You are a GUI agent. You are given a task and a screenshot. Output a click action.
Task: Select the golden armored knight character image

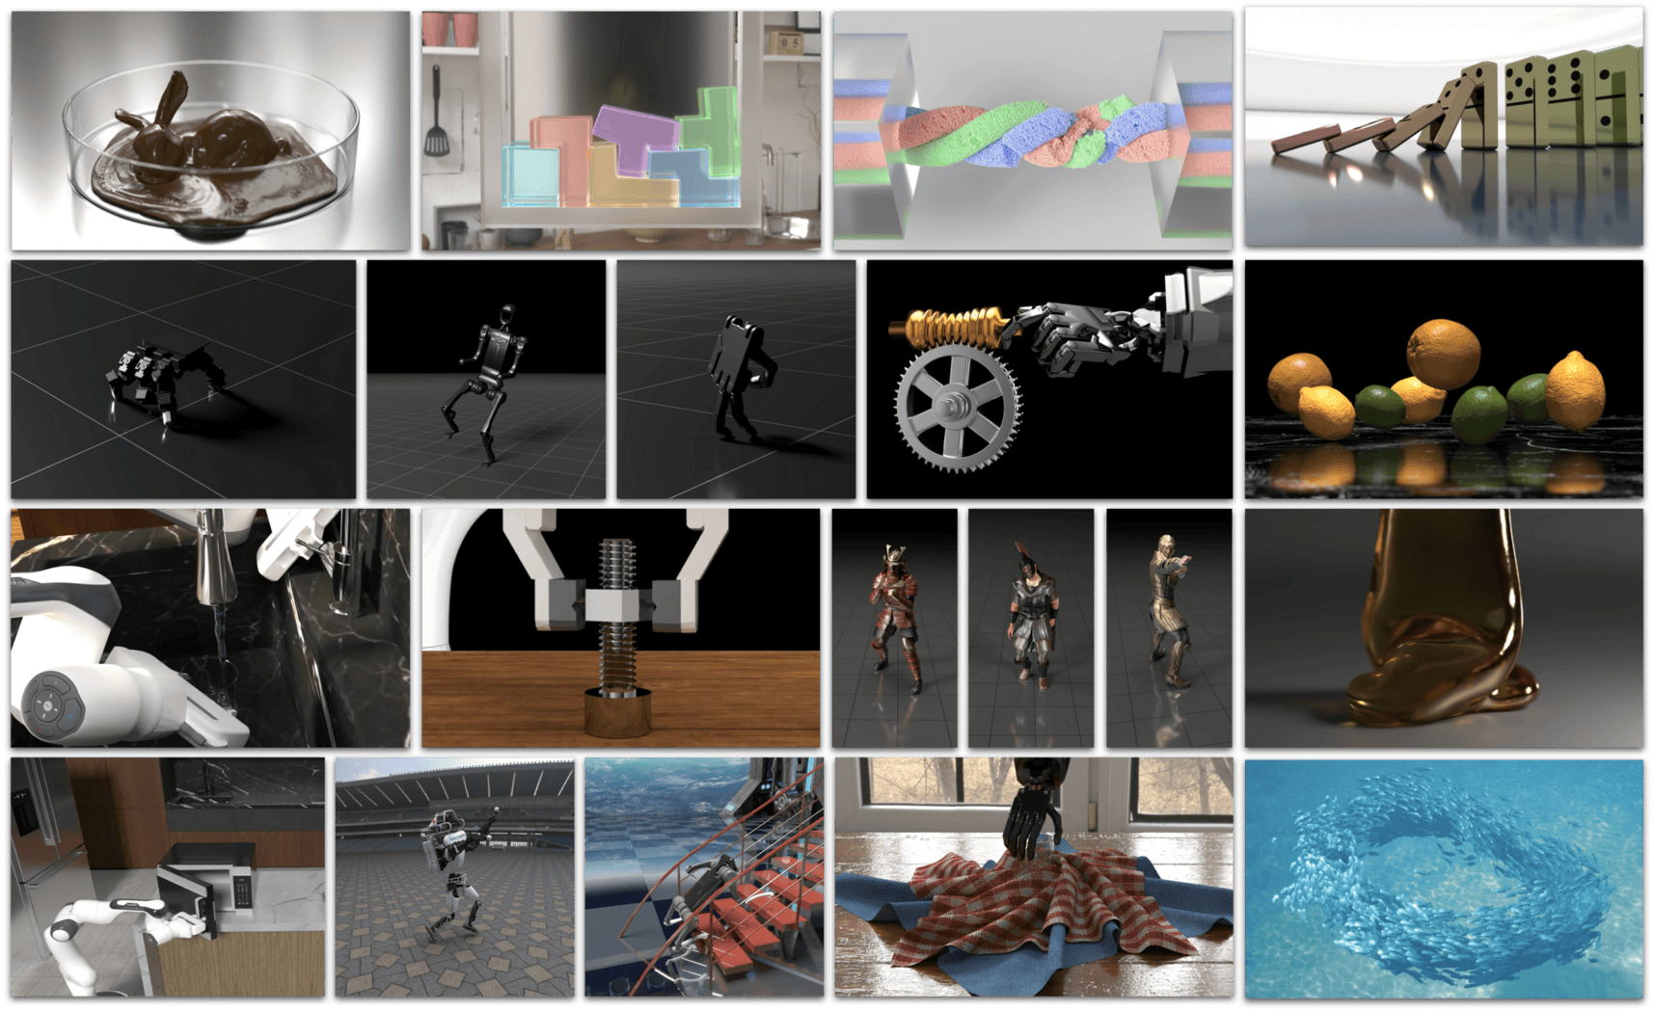pyautogui.click(x=1169, y=628)
